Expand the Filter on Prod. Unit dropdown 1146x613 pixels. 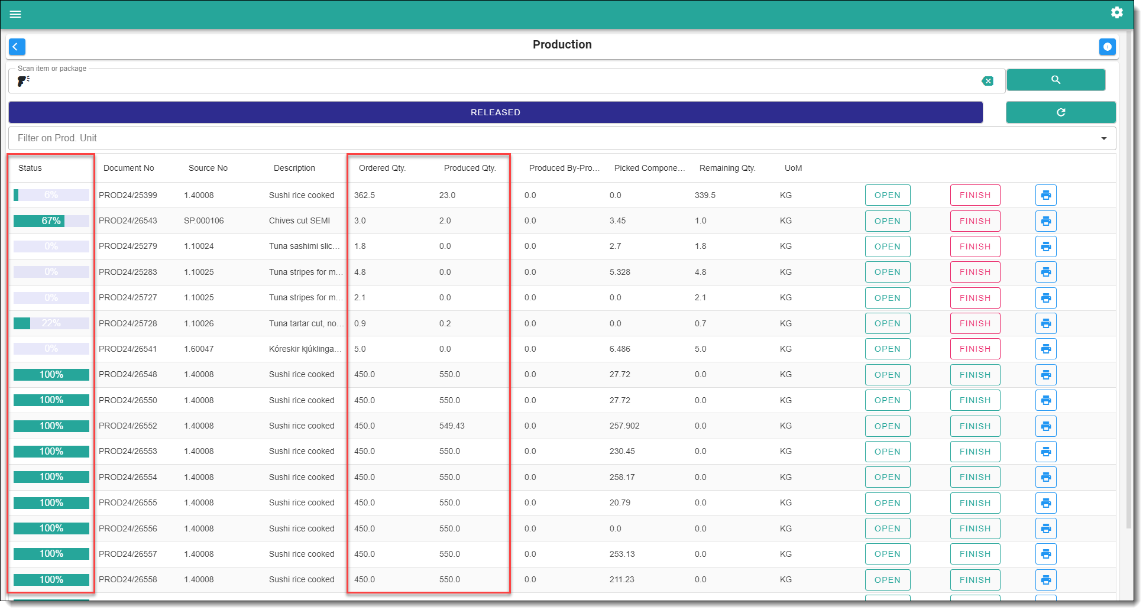(x=1103, y=138)
